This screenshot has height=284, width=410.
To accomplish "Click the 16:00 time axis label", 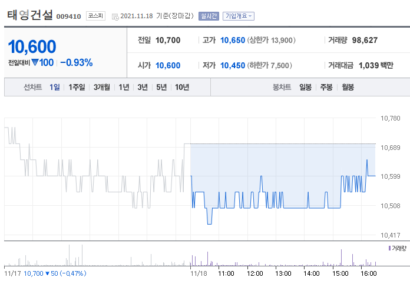I will 369,273.
